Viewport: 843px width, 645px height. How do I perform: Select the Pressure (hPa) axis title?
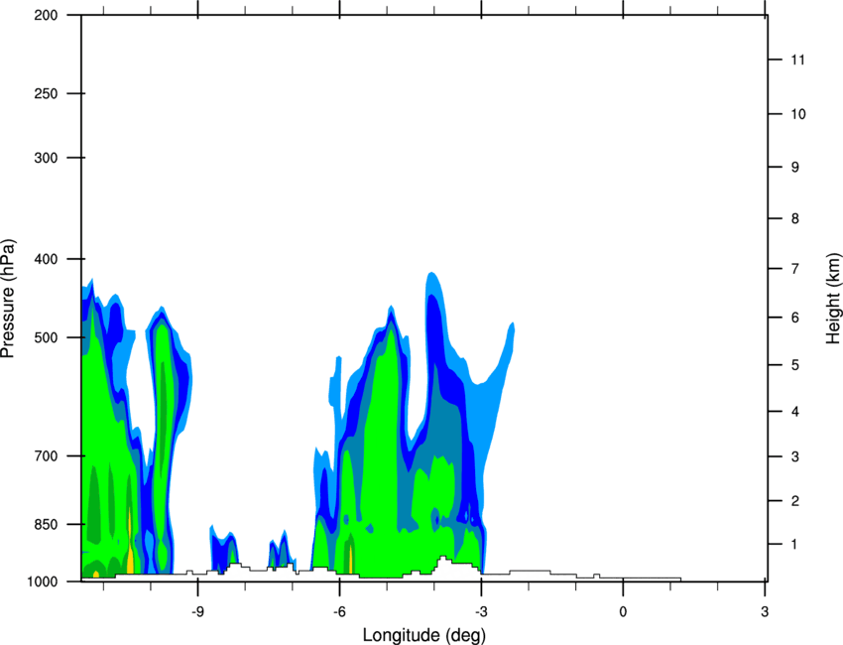click(8, 299)
